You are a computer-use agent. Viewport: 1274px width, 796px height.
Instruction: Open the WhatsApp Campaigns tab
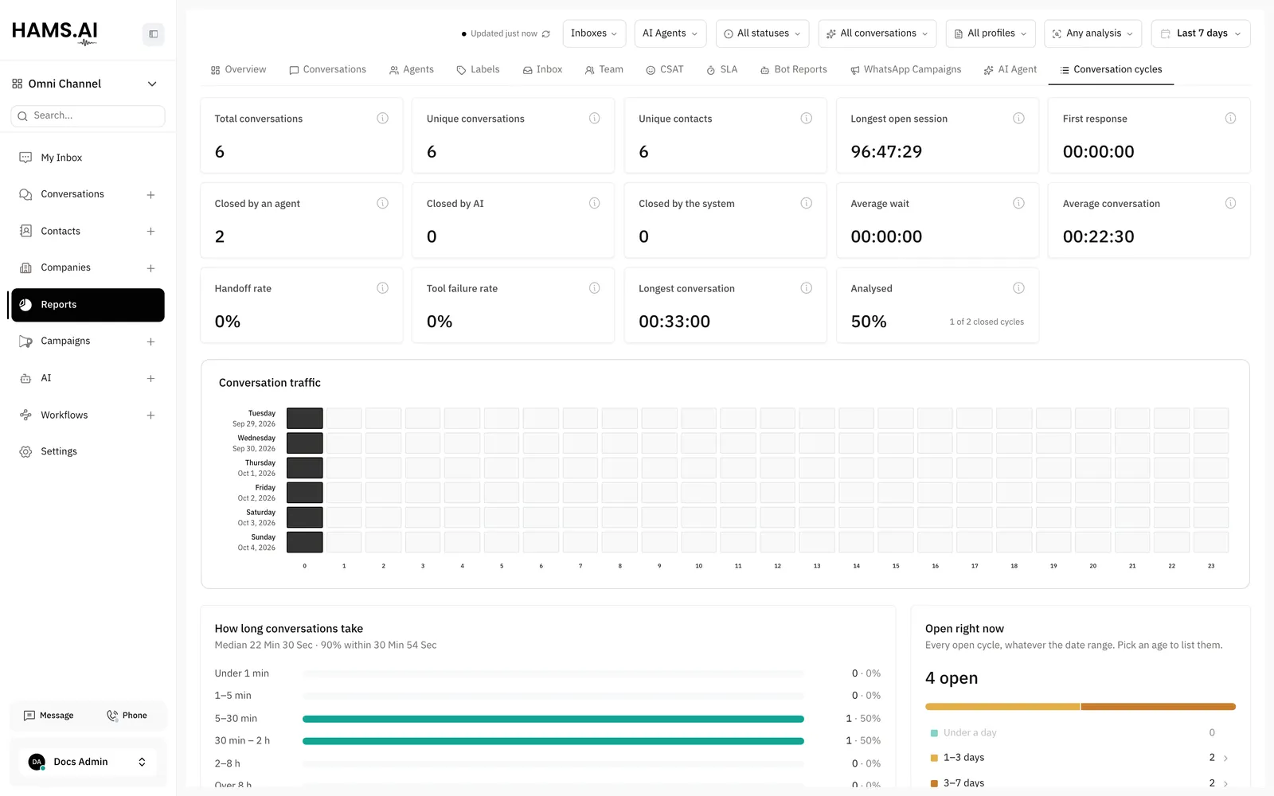pos(905,70)
